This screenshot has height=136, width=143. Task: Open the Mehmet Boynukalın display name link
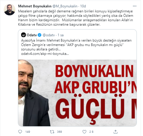(x=35, y=6)
